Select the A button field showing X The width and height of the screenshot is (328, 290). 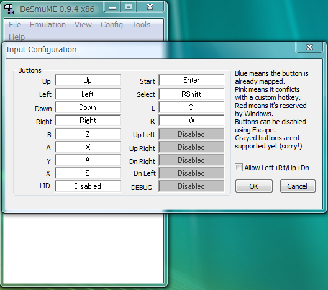coord(88,147)
